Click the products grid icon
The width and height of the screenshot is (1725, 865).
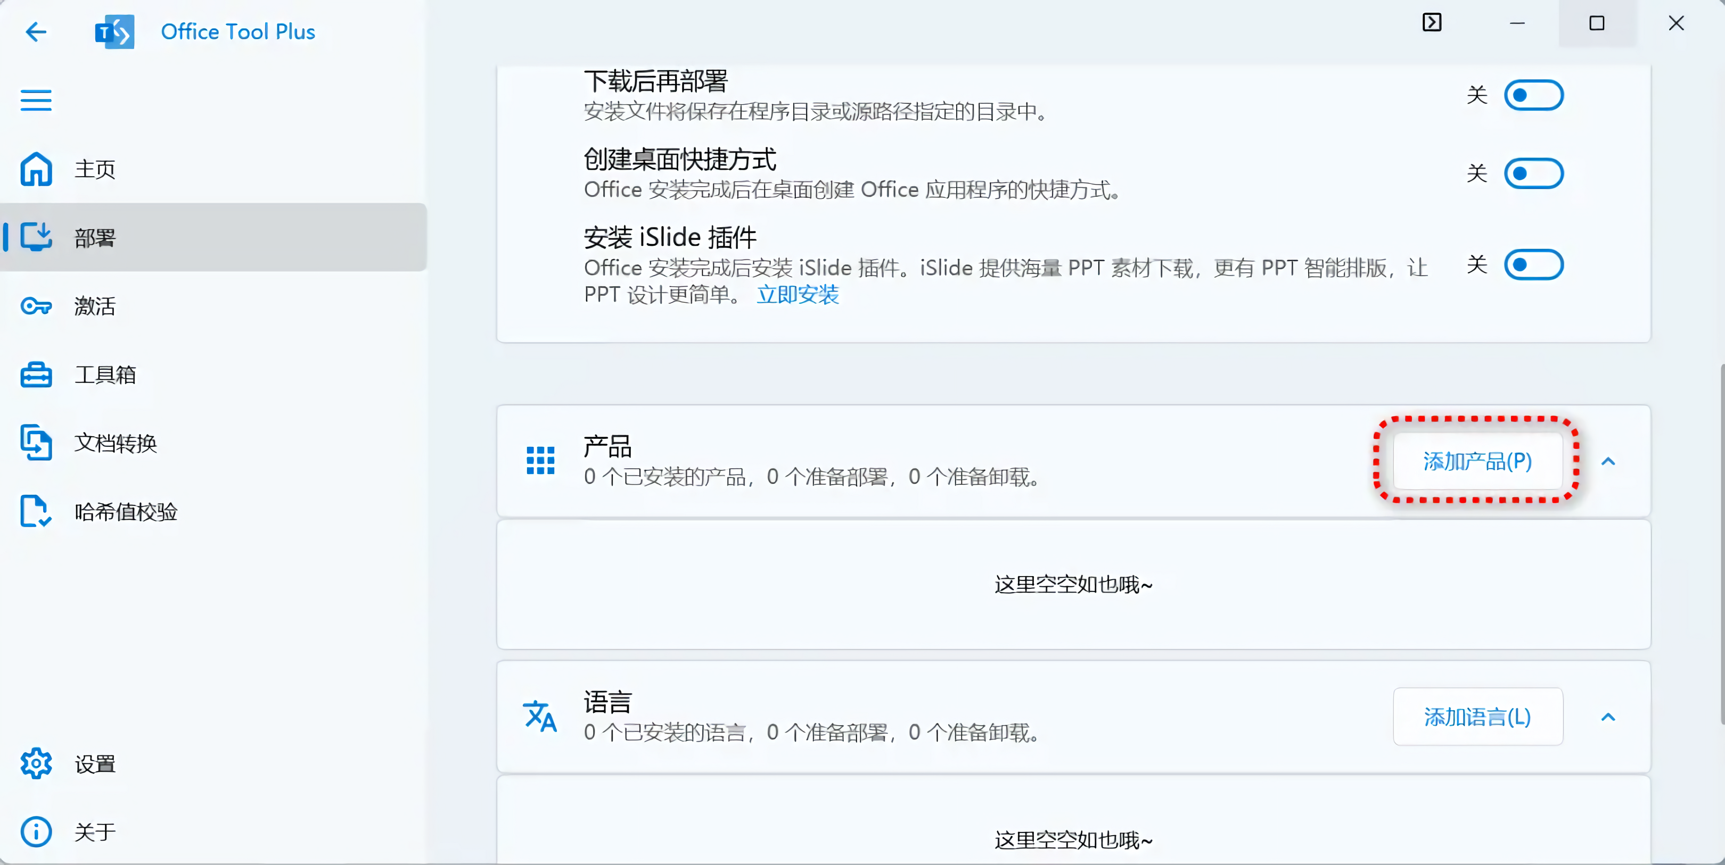[x=540, y=461]
